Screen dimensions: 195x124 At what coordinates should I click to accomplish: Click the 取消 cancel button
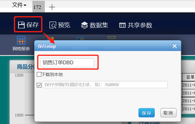[168, 113]
